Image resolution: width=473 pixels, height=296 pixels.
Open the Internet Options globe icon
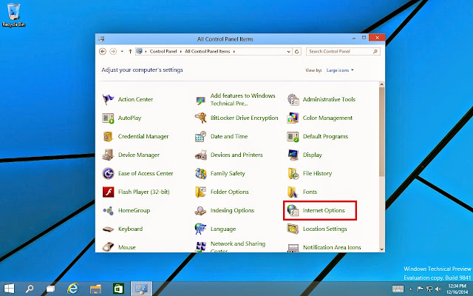click(293, 210)
